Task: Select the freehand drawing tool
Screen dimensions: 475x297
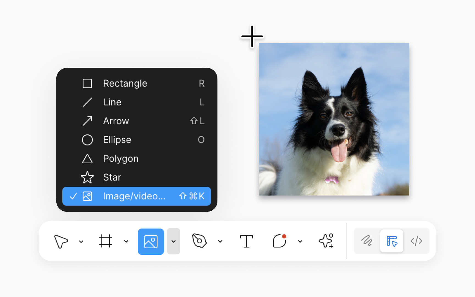Action: click(367, 241)
